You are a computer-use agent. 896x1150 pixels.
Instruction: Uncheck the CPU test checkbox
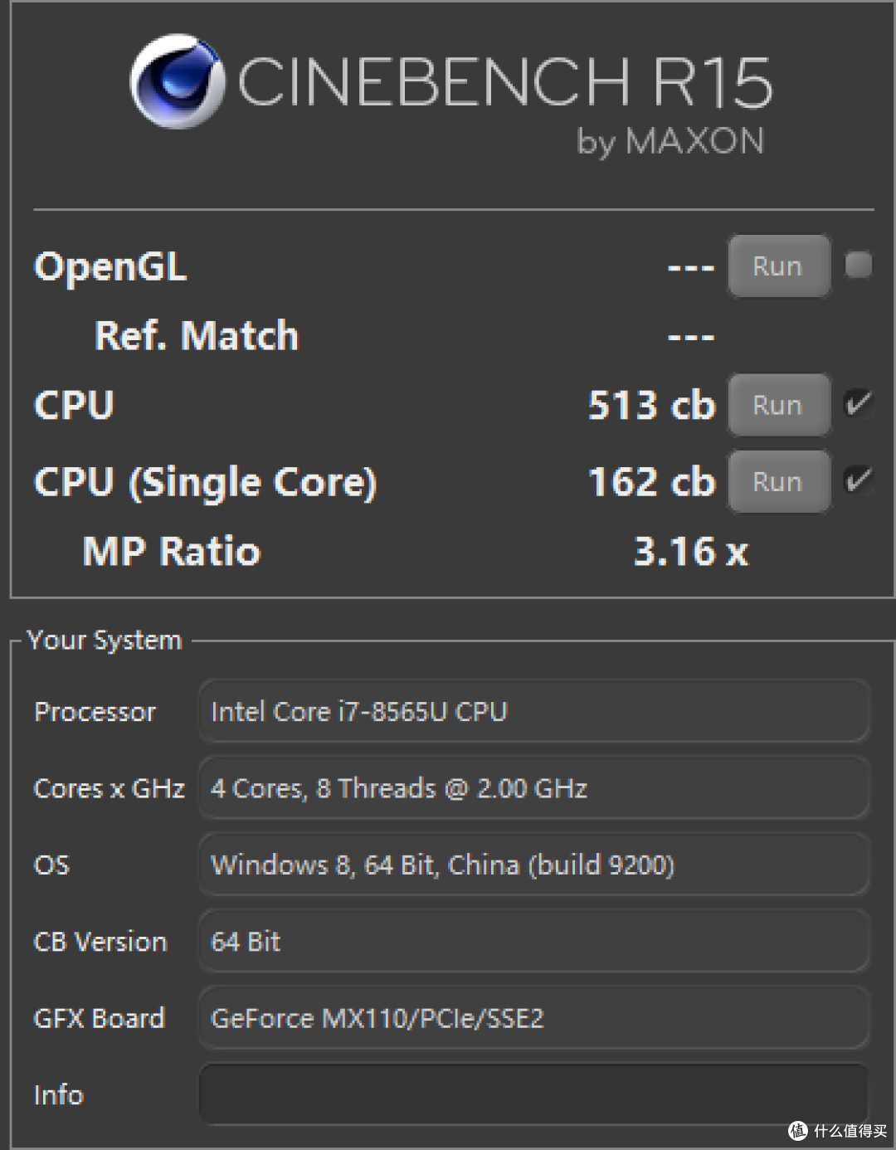tap(859, 404)
